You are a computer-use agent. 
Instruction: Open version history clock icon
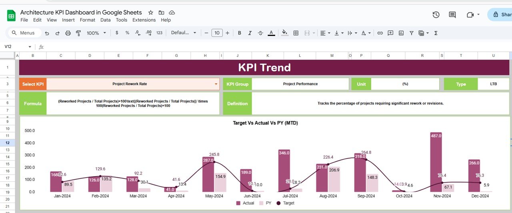[436, 14]
